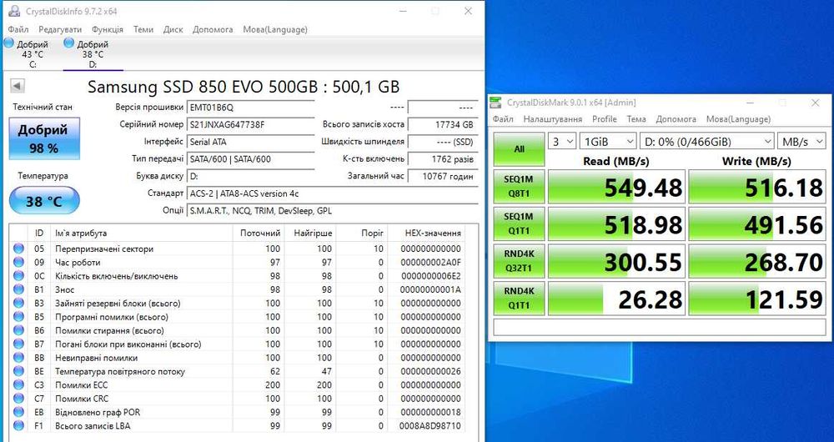Click the power on hours 10767 годин field

[443, 176]
